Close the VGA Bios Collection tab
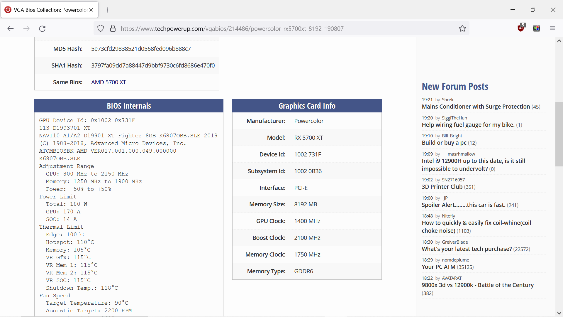563x317 pixels. 91,10
